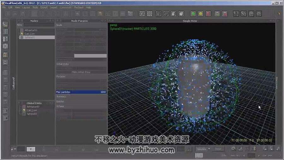284x160 pixels.
Task: Collapse the Node section header
Action: pos(81,25)
